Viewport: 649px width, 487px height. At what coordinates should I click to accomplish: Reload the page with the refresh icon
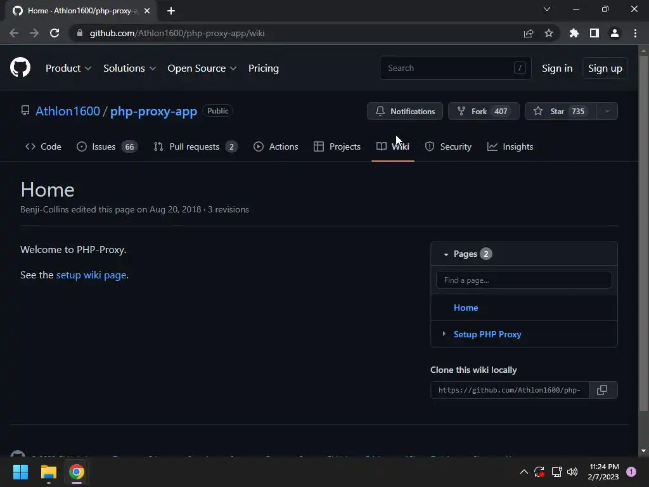[x=55, y=33]
